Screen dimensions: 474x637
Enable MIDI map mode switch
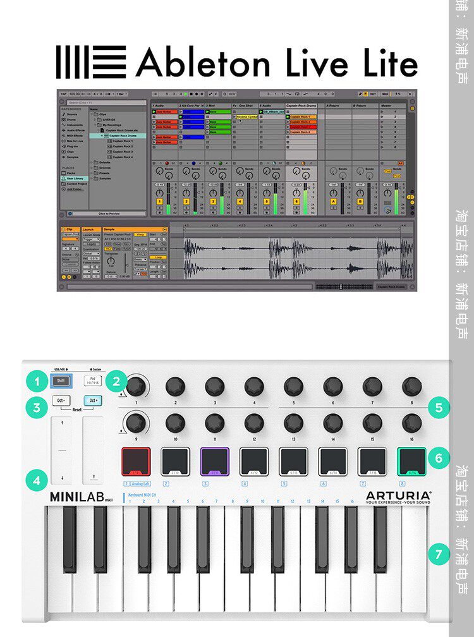point(385,94)
